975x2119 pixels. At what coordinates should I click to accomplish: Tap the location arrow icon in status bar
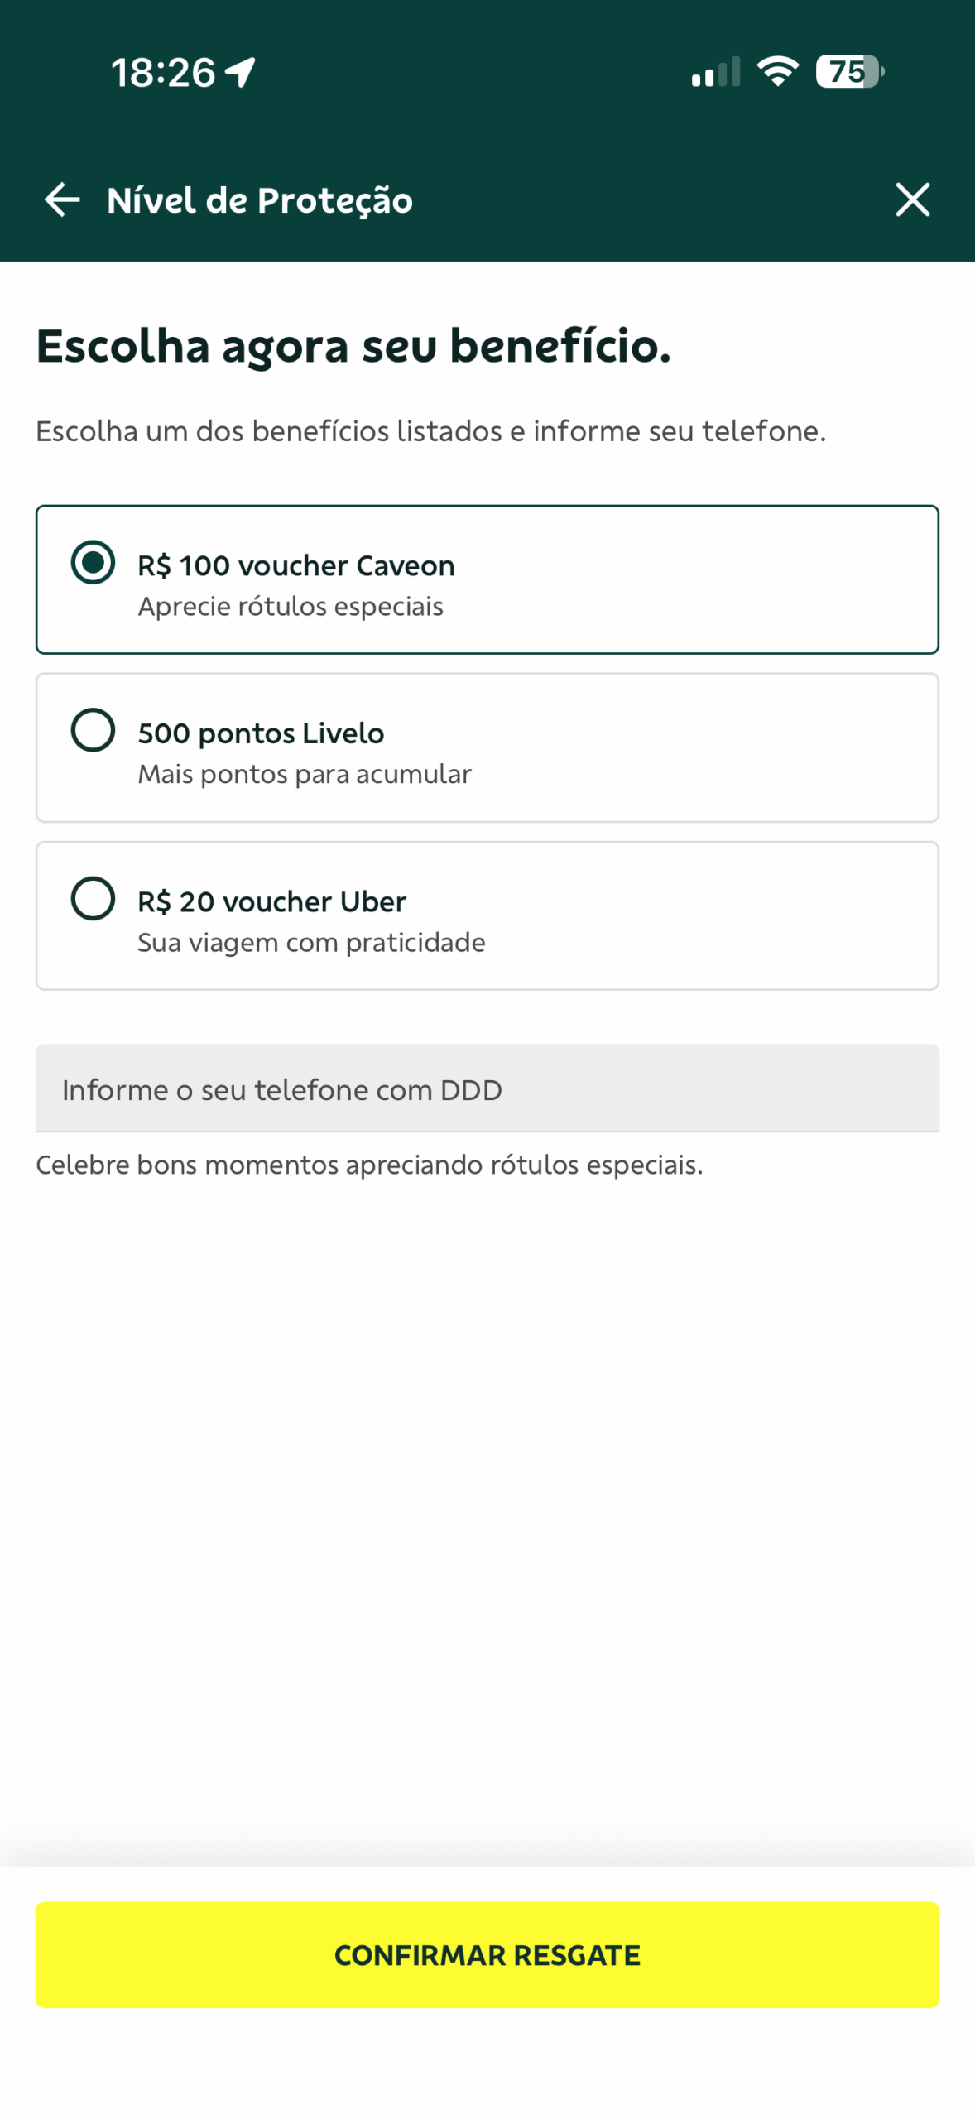(240, 73)
